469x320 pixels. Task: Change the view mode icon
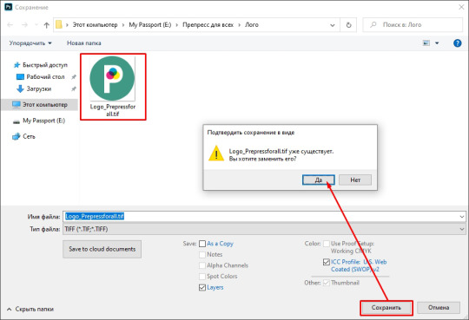[x=426, y=43]
